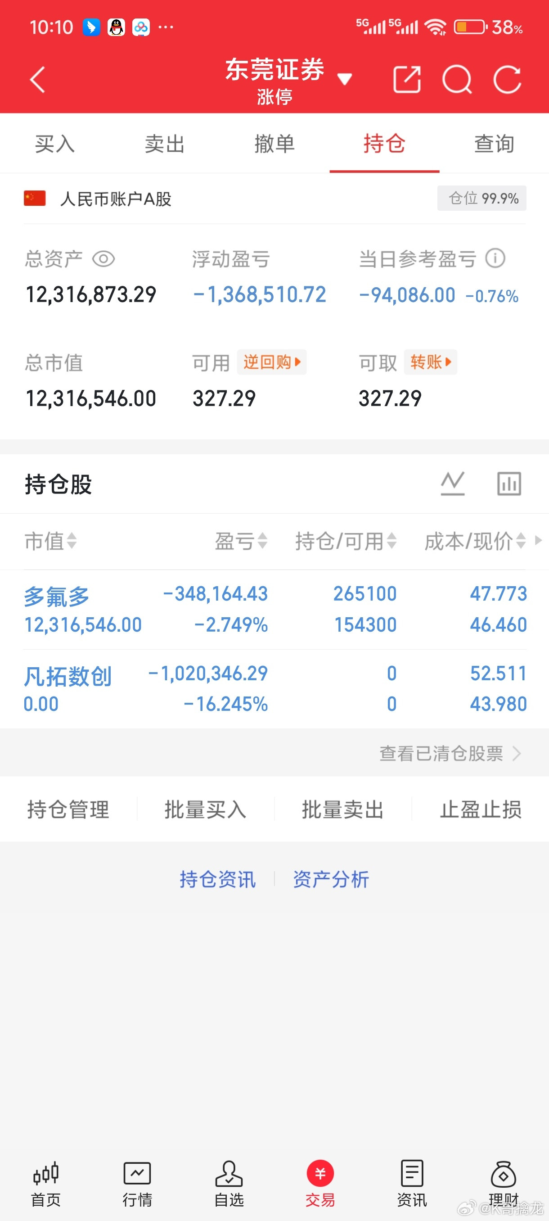Viewport: 549px width, 1221px height.
Task: Open the share/export icon in header
Action: 407,80
